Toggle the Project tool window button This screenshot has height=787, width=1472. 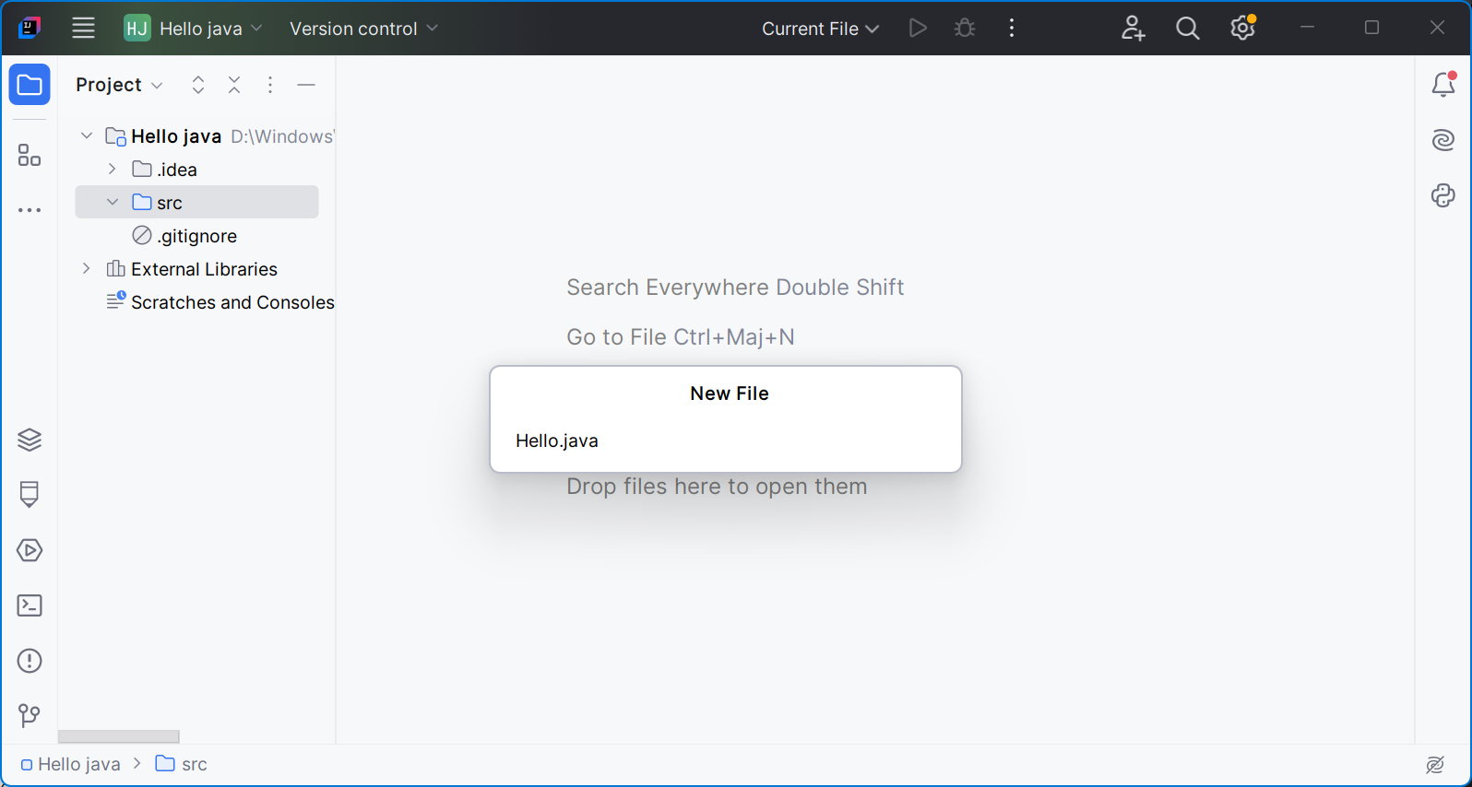pyautogui.click(x=30, y=85)
